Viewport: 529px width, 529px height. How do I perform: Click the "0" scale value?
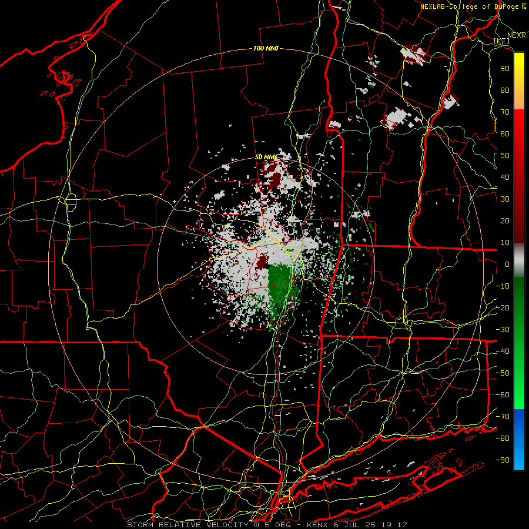tap(507, 264)
